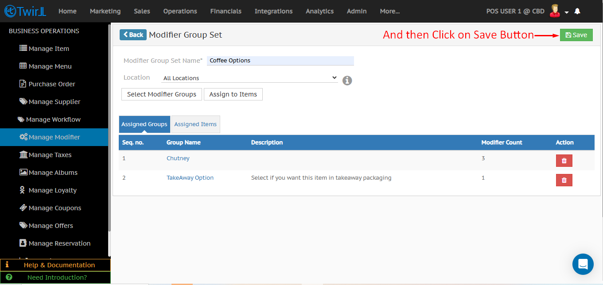This screenshot has height=285, width=603.
Task: Open Manage Taxes in sidebar
Action: click(50, 155)
